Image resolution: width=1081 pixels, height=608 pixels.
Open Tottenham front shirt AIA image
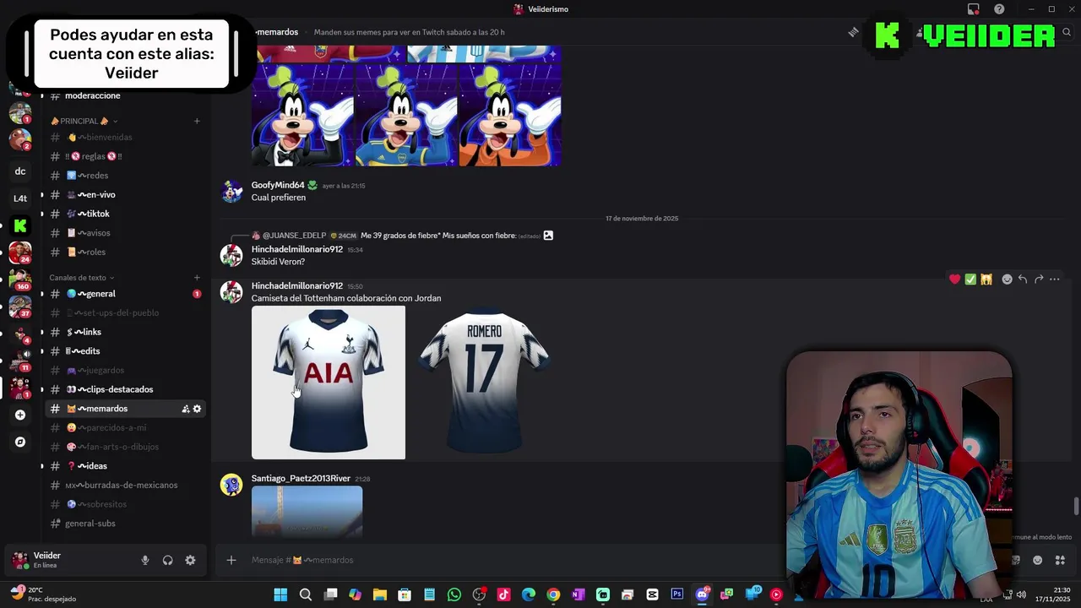(x=329, y=383)
